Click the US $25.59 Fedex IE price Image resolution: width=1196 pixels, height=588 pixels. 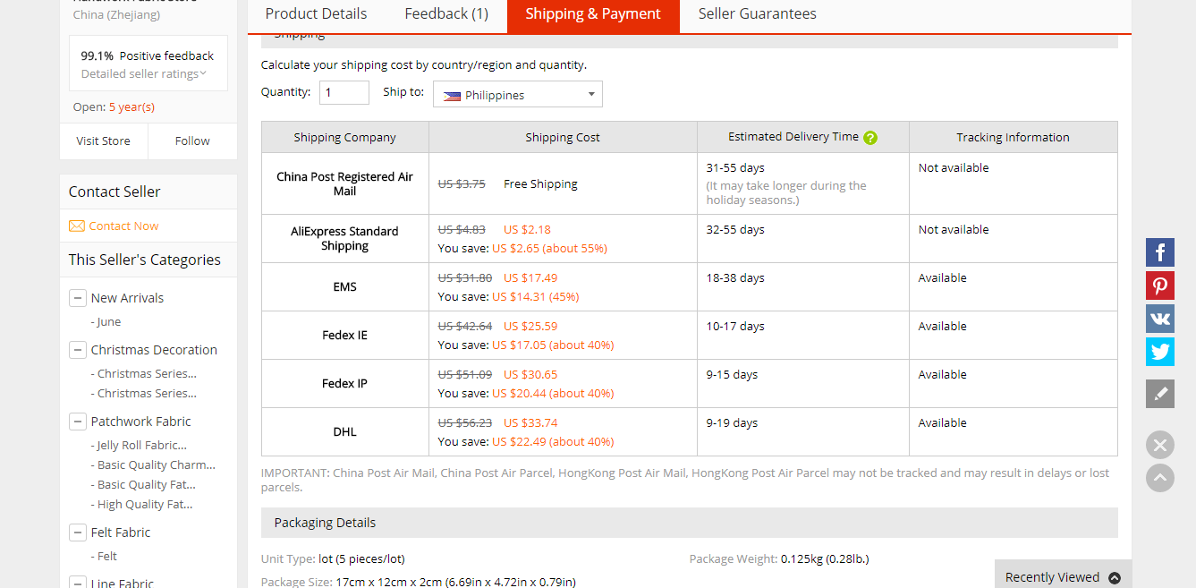coord(530,327)
